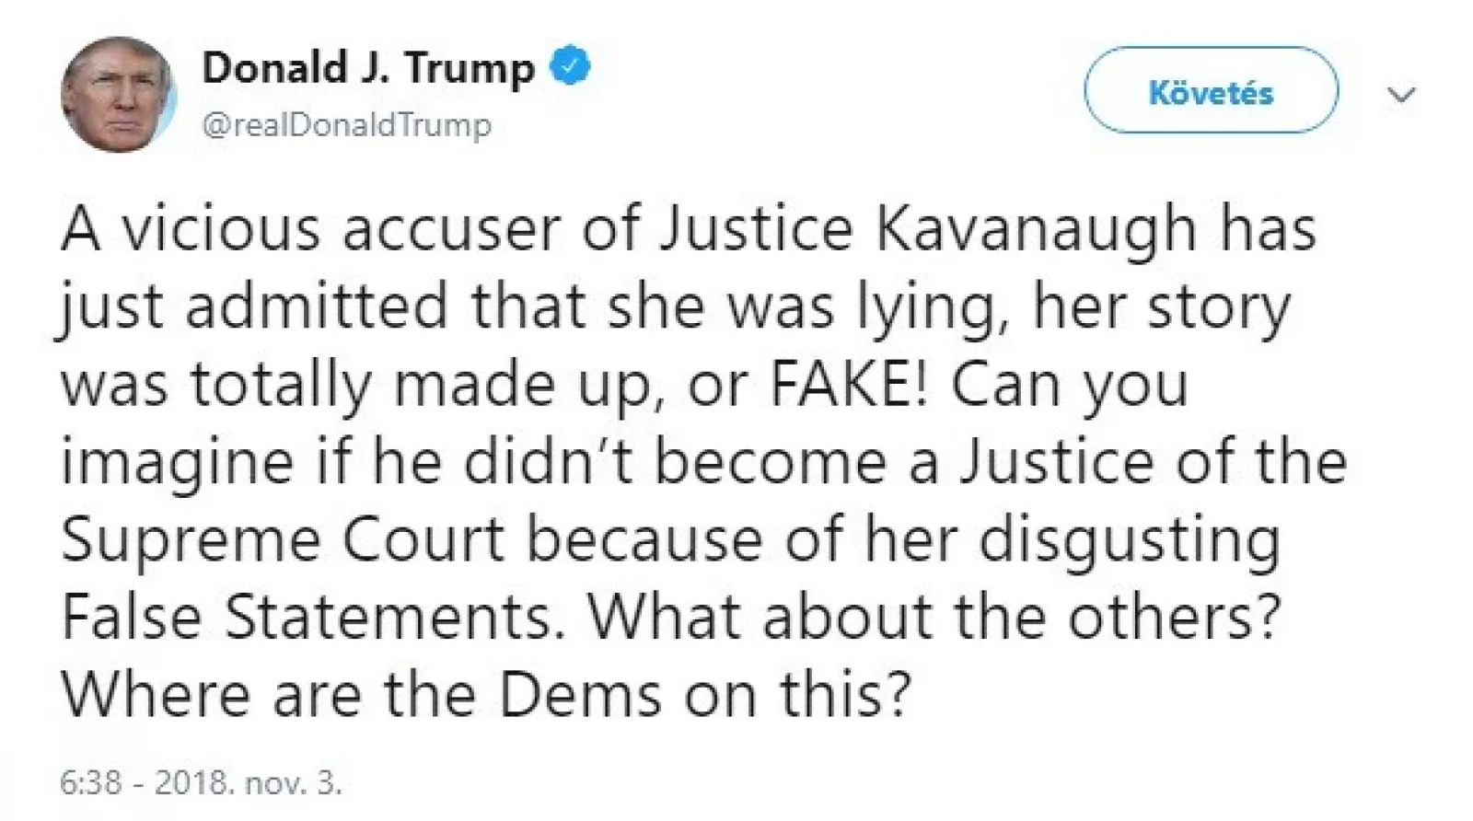Viewport: 1473px width, 821px height.
Task: Click the blue verified checkmark badge
Action: (x=571, y=67)
